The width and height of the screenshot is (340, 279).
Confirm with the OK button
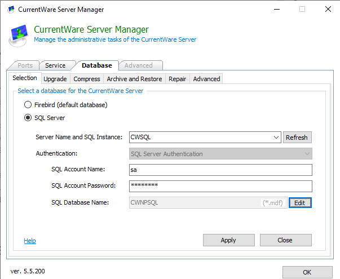[307, 272]
